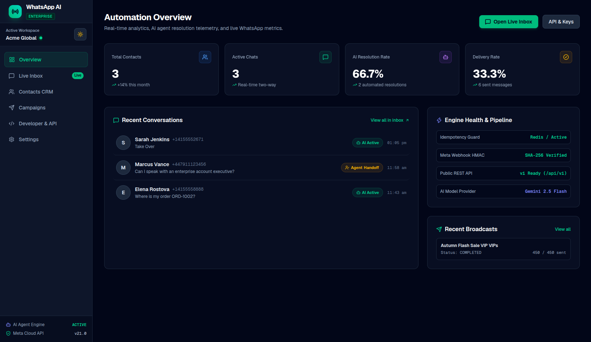Click the Developer & API code icon
Screen dimensions: 591x342
[12, 124]
